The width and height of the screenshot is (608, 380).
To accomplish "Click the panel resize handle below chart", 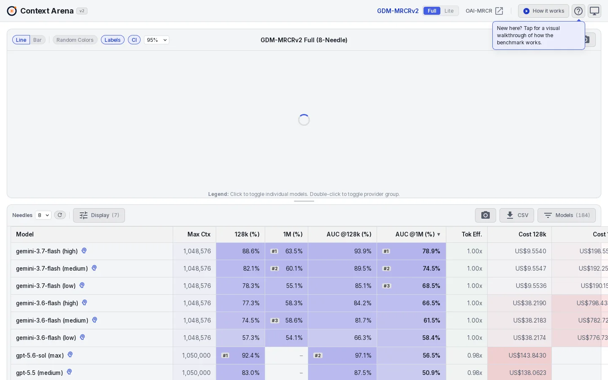I will click(304, 201).
